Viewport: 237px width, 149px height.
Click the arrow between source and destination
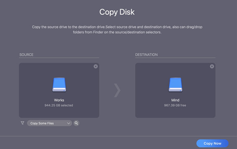pos(117,90)
